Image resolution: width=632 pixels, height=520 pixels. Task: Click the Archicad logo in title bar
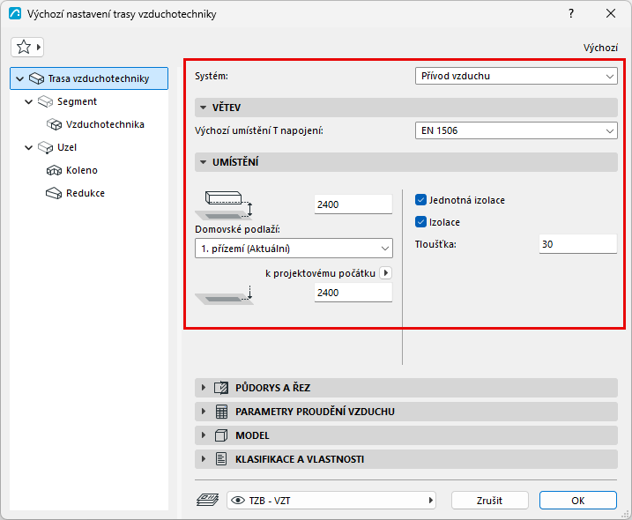[x=15, y=14]
